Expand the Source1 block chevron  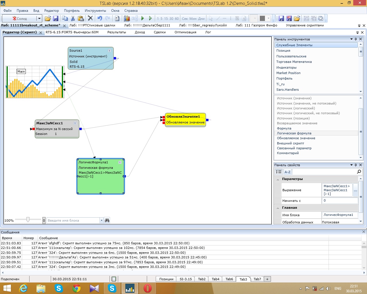pos(110,51)
